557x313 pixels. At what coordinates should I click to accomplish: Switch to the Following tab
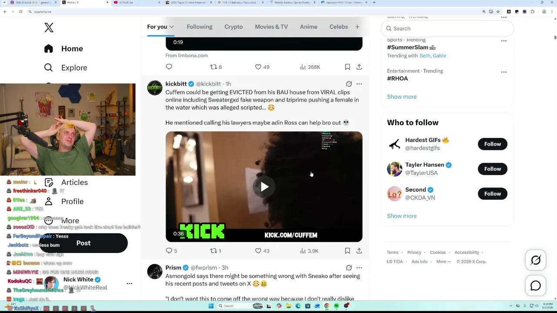tap(199, 27)
